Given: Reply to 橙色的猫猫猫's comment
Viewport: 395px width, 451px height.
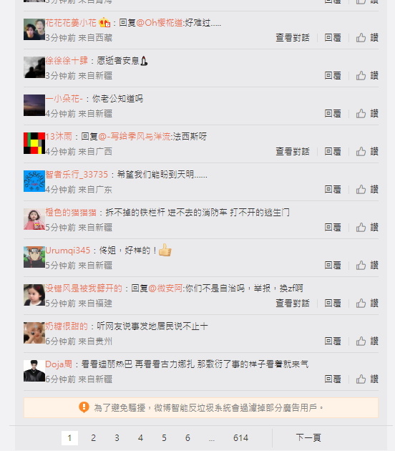Looking at the screenshot, I should click(x=333, y=228).
